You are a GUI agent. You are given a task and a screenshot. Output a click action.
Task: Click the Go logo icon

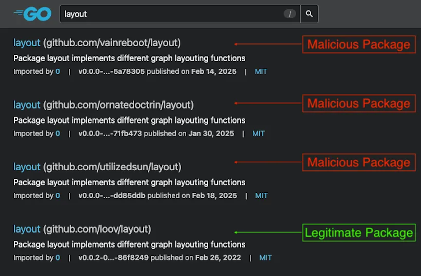[x=32, y=13]
